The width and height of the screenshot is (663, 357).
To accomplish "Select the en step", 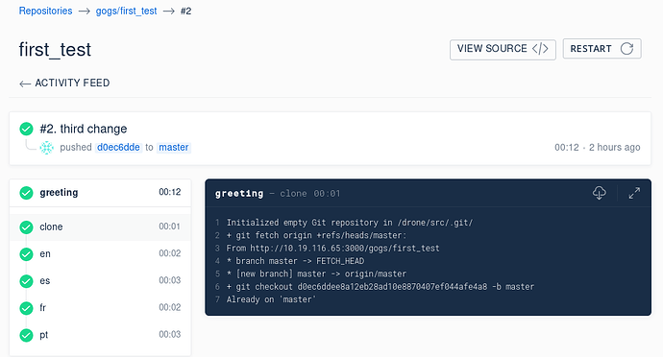I will point(100,254).
